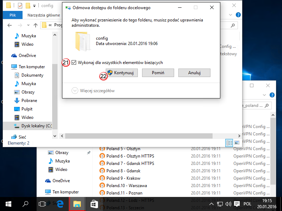Switch input language POL indicator
This screenshot has width=282, height=211.
coord(247,204)
